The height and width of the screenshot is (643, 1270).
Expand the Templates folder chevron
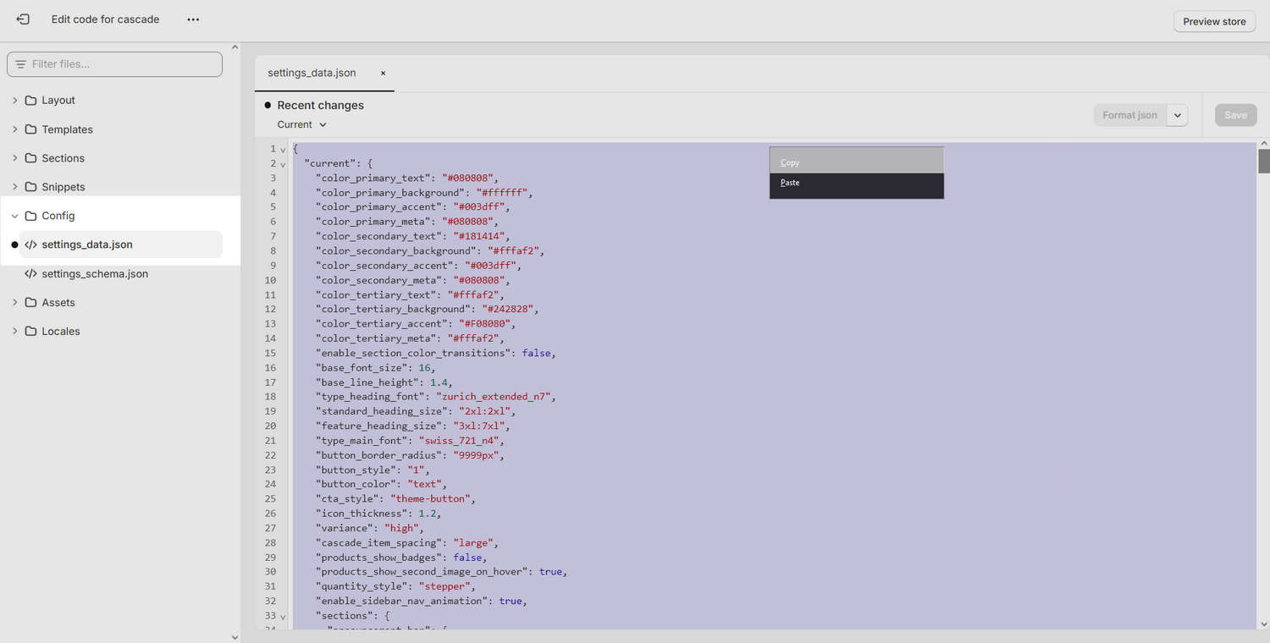[x=14, y=129]
